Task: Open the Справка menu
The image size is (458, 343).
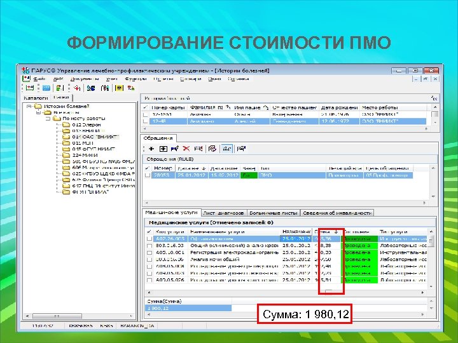Action: point(239,79)
